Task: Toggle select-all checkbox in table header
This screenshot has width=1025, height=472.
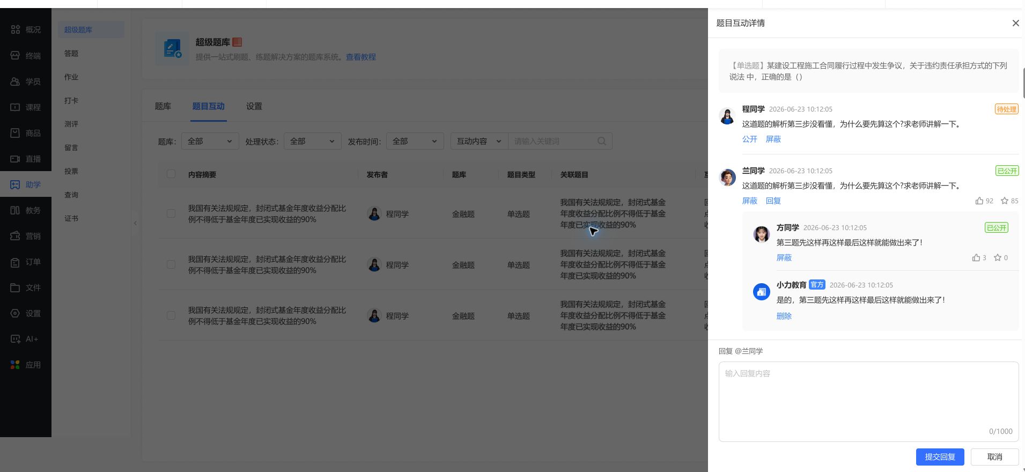Action: coord(171,174)
